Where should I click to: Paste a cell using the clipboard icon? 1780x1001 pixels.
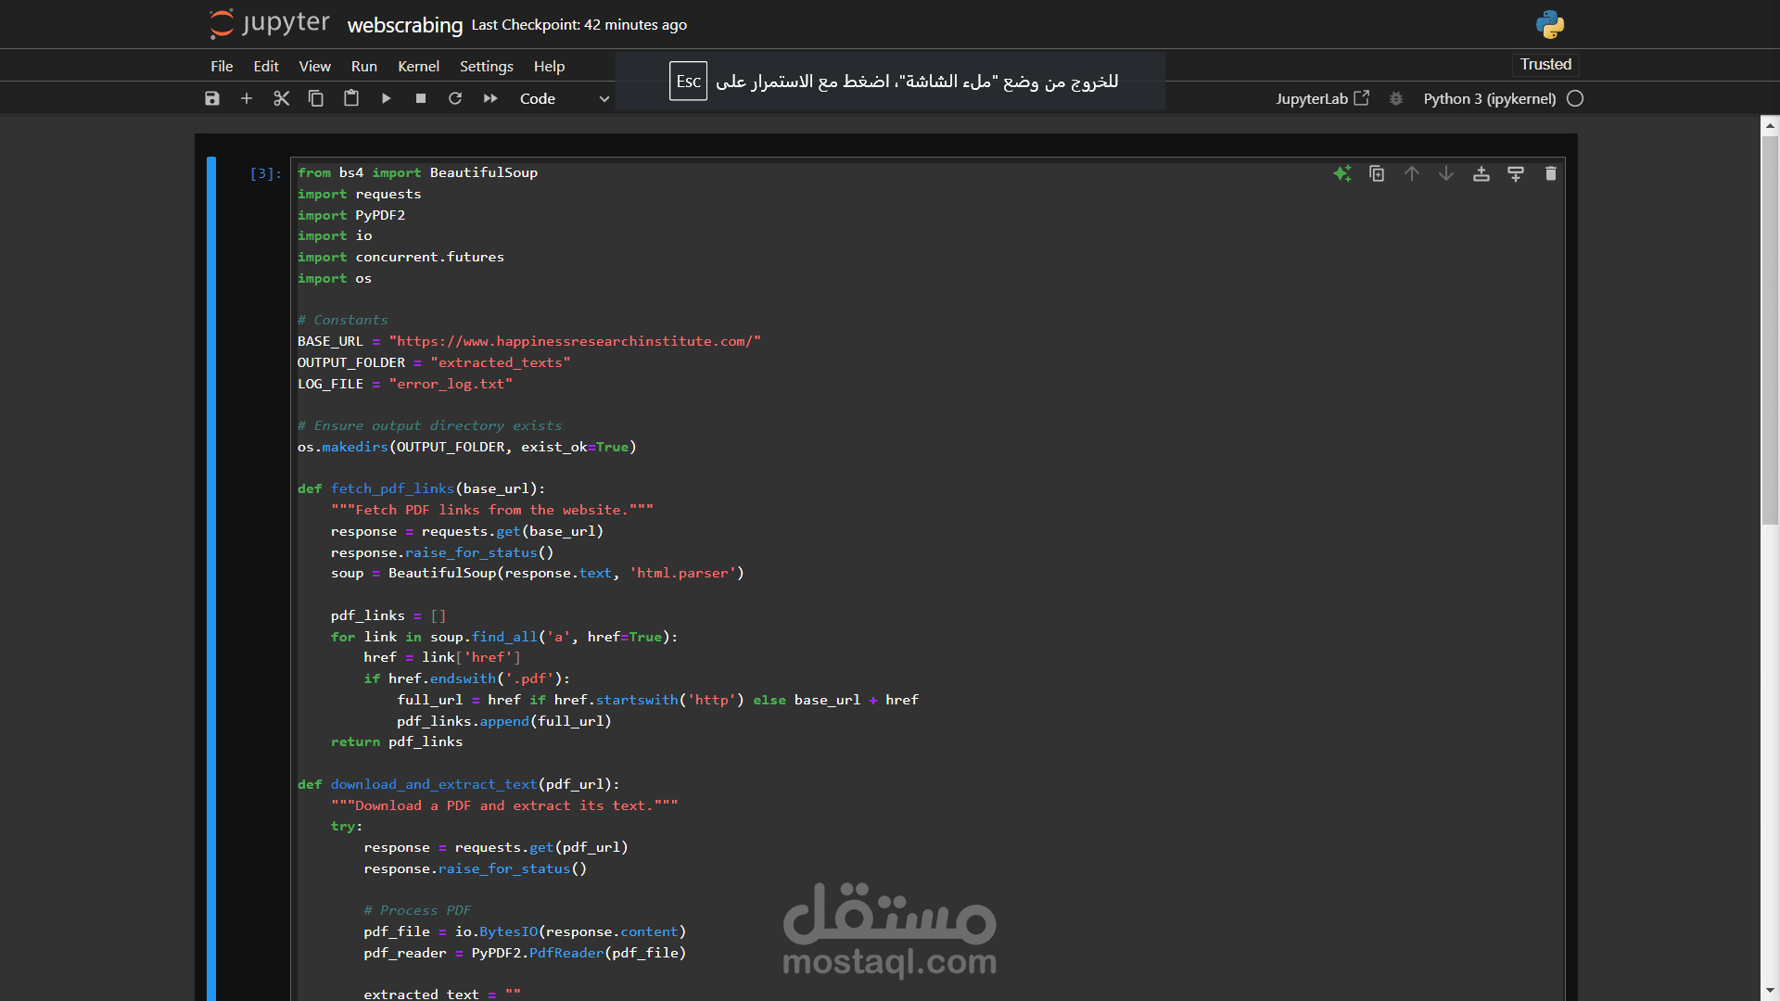pos(351,98)
